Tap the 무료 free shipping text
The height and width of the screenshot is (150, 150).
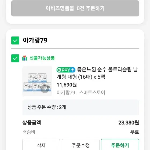click(x=134, y=132)
